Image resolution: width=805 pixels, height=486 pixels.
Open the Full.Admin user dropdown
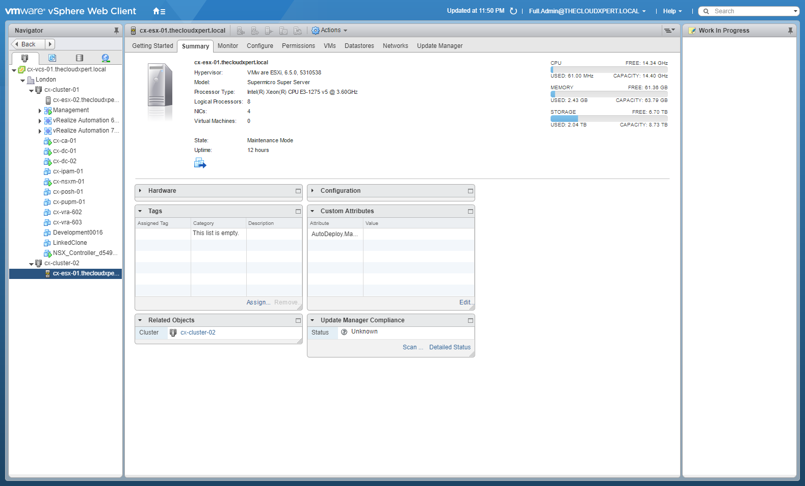[587, 11]
